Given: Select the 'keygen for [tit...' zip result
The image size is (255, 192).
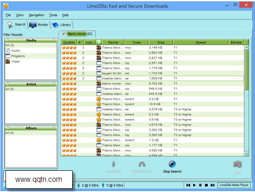Looking at the screenshot, I should [x=152, y=73].
